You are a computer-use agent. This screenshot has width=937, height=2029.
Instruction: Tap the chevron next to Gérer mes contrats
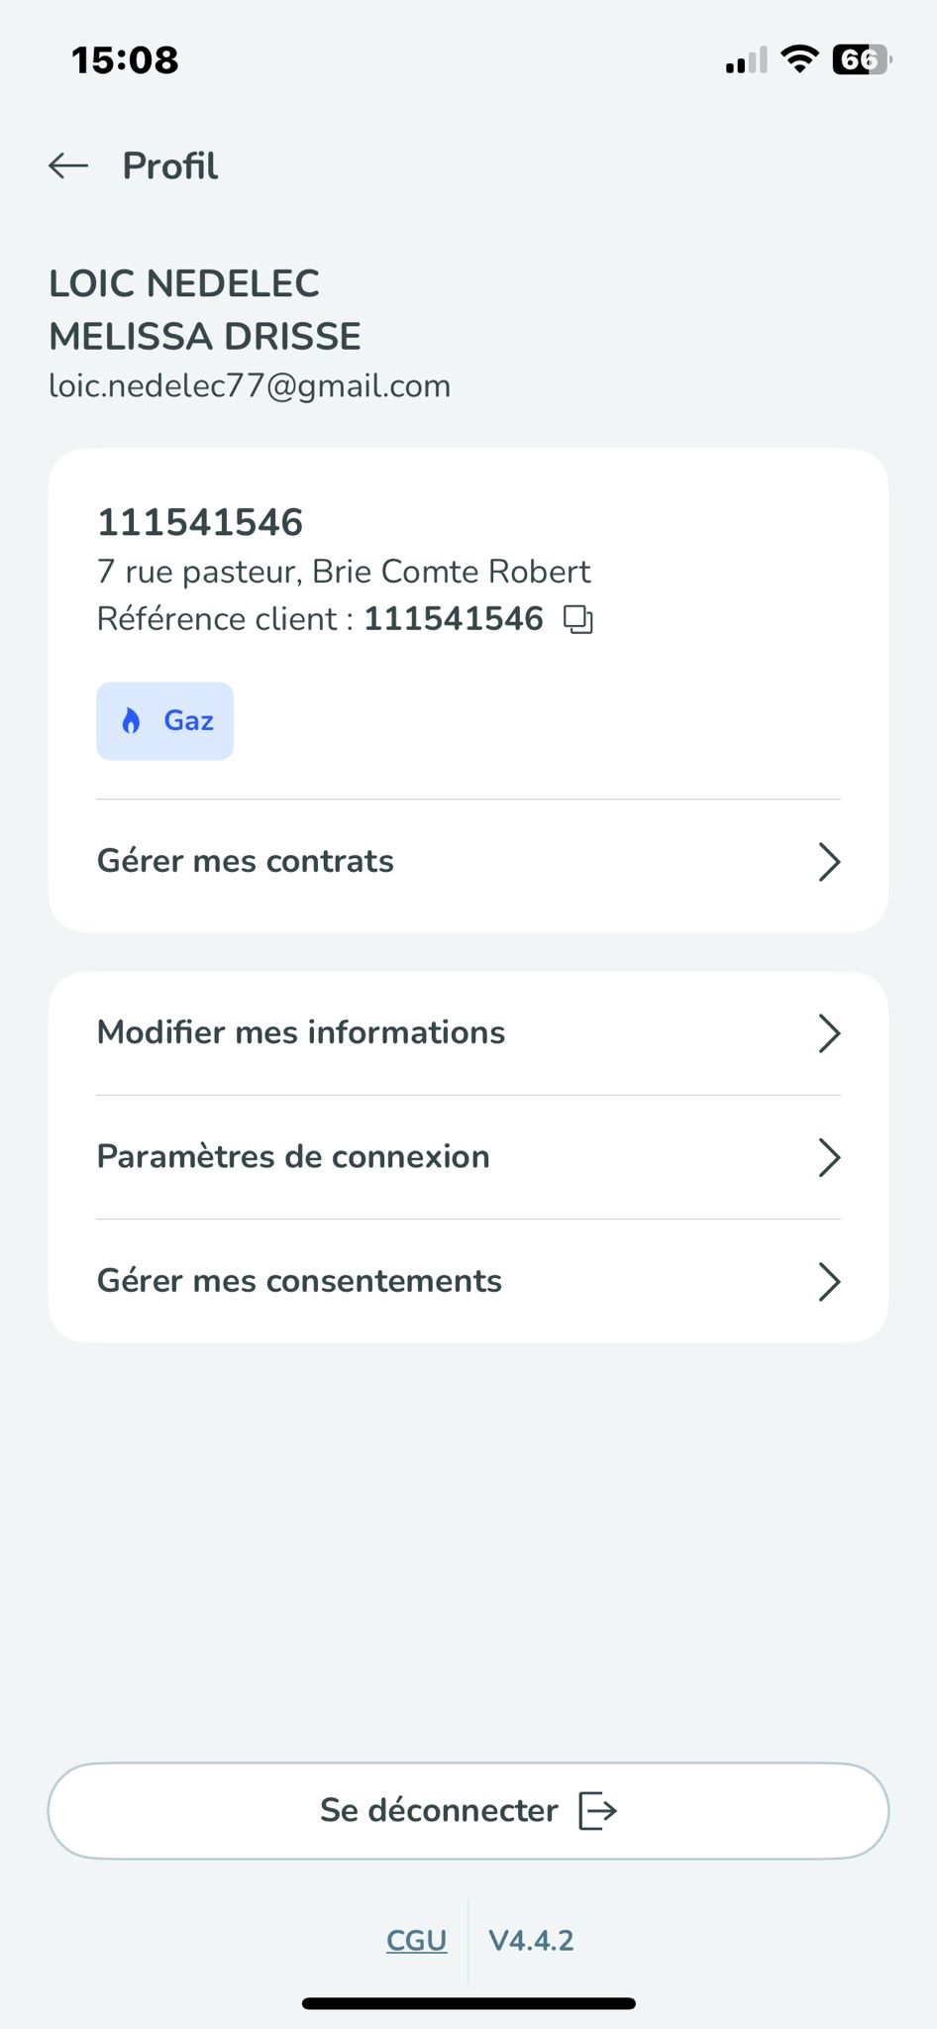829,862
